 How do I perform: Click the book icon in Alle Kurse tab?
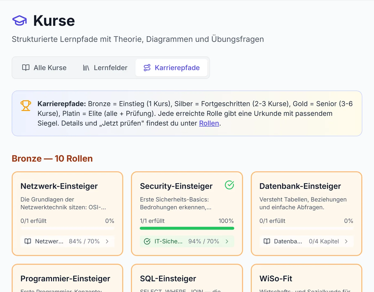[26, 68]
